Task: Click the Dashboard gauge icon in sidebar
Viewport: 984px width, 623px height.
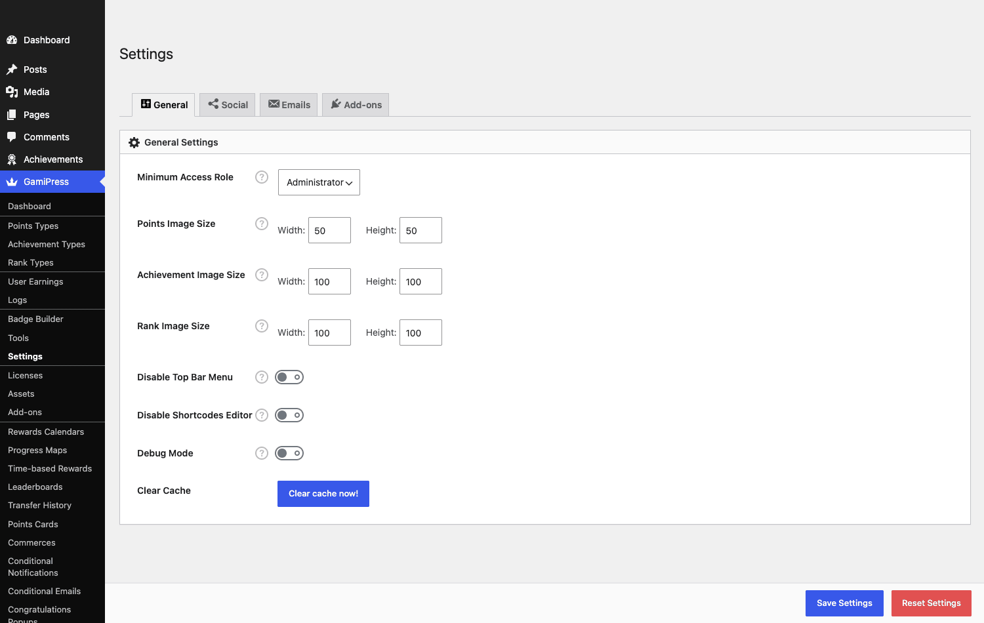Action: (x=12, y=40)
